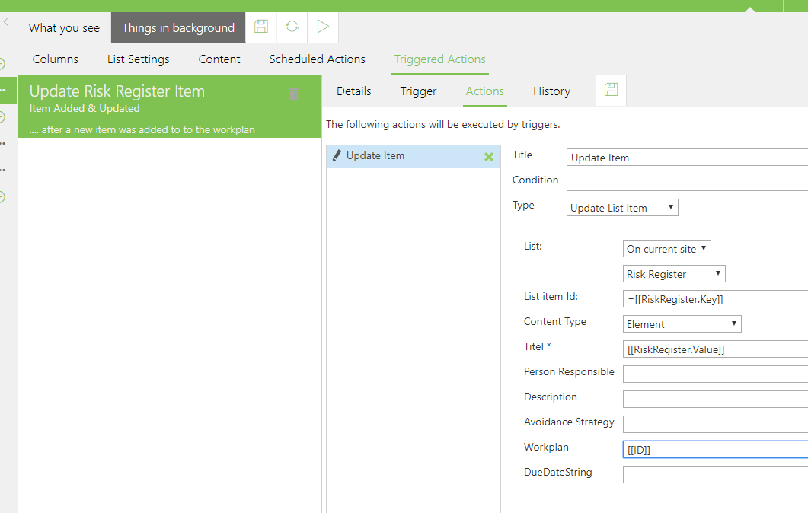Image resolution: width=808 pixels, height=513 pixels.
Task: Collapse the left sidebar with the arrow icon
Action: pyautogui.click(x=6, y=23)
